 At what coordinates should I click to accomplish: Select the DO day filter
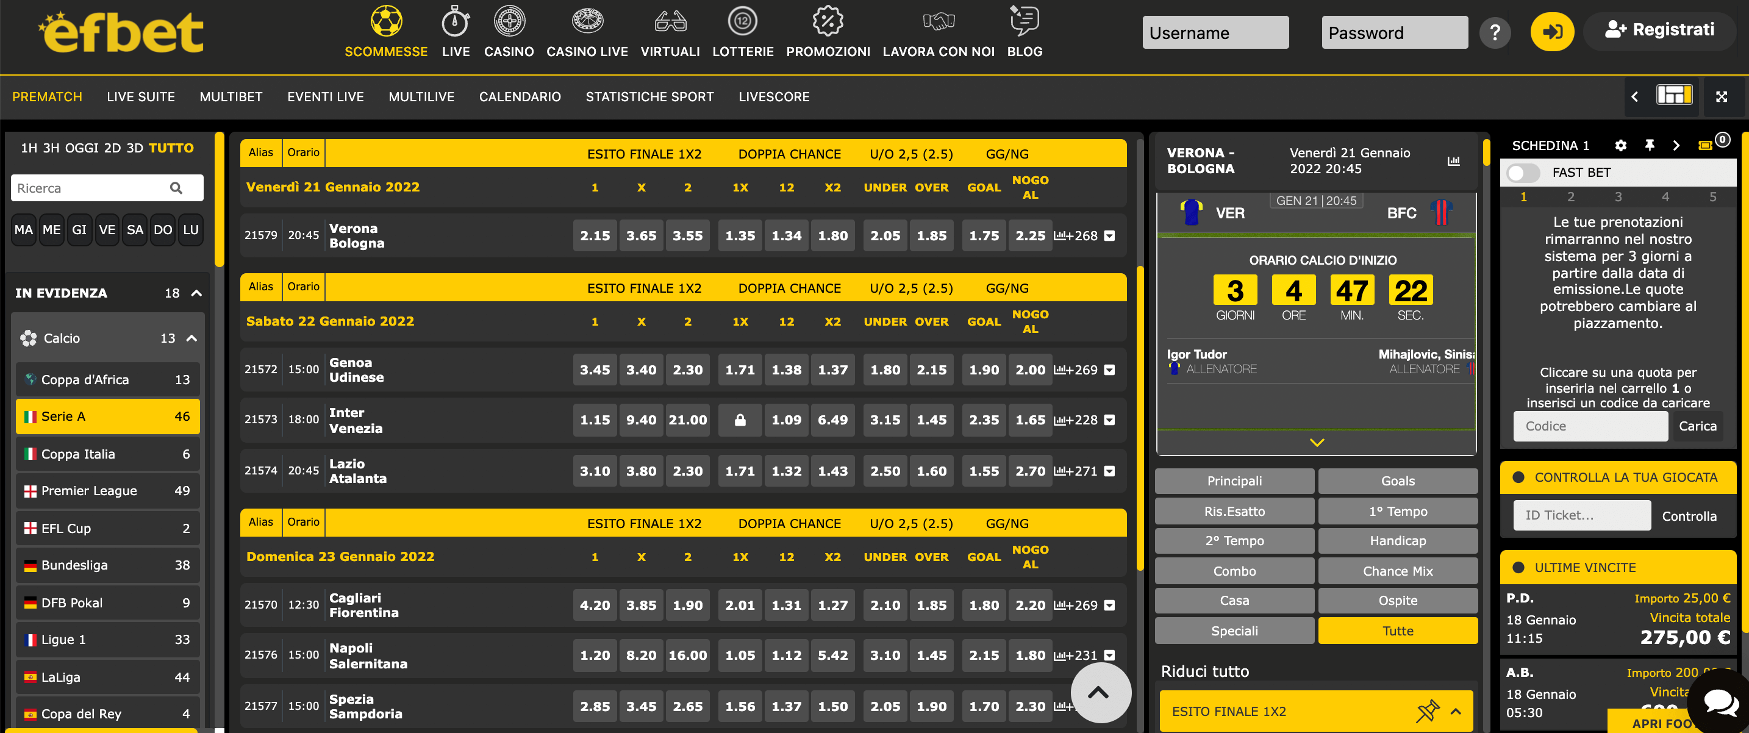coord(163,230)
